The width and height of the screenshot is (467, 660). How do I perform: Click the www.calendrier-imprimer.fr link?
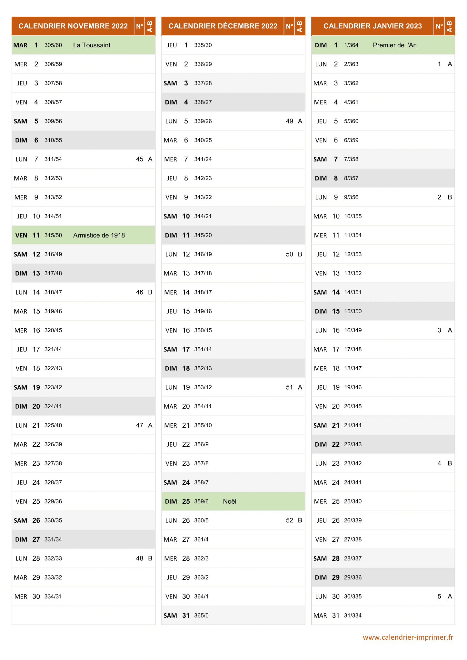coord(408,637)
